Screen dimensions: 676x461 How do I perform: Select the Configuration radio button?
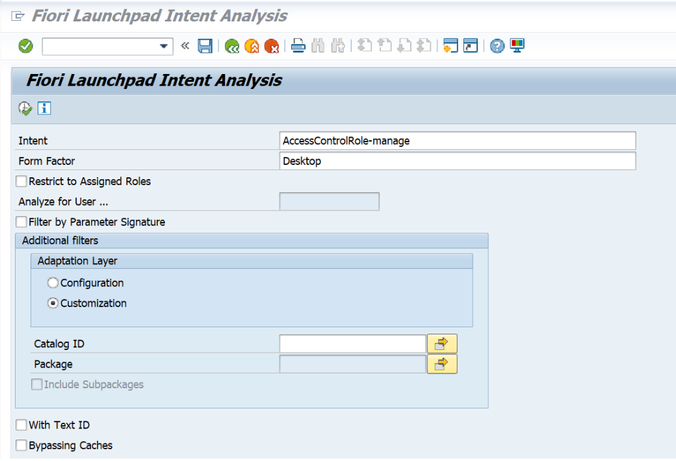(x=53, y=283)
